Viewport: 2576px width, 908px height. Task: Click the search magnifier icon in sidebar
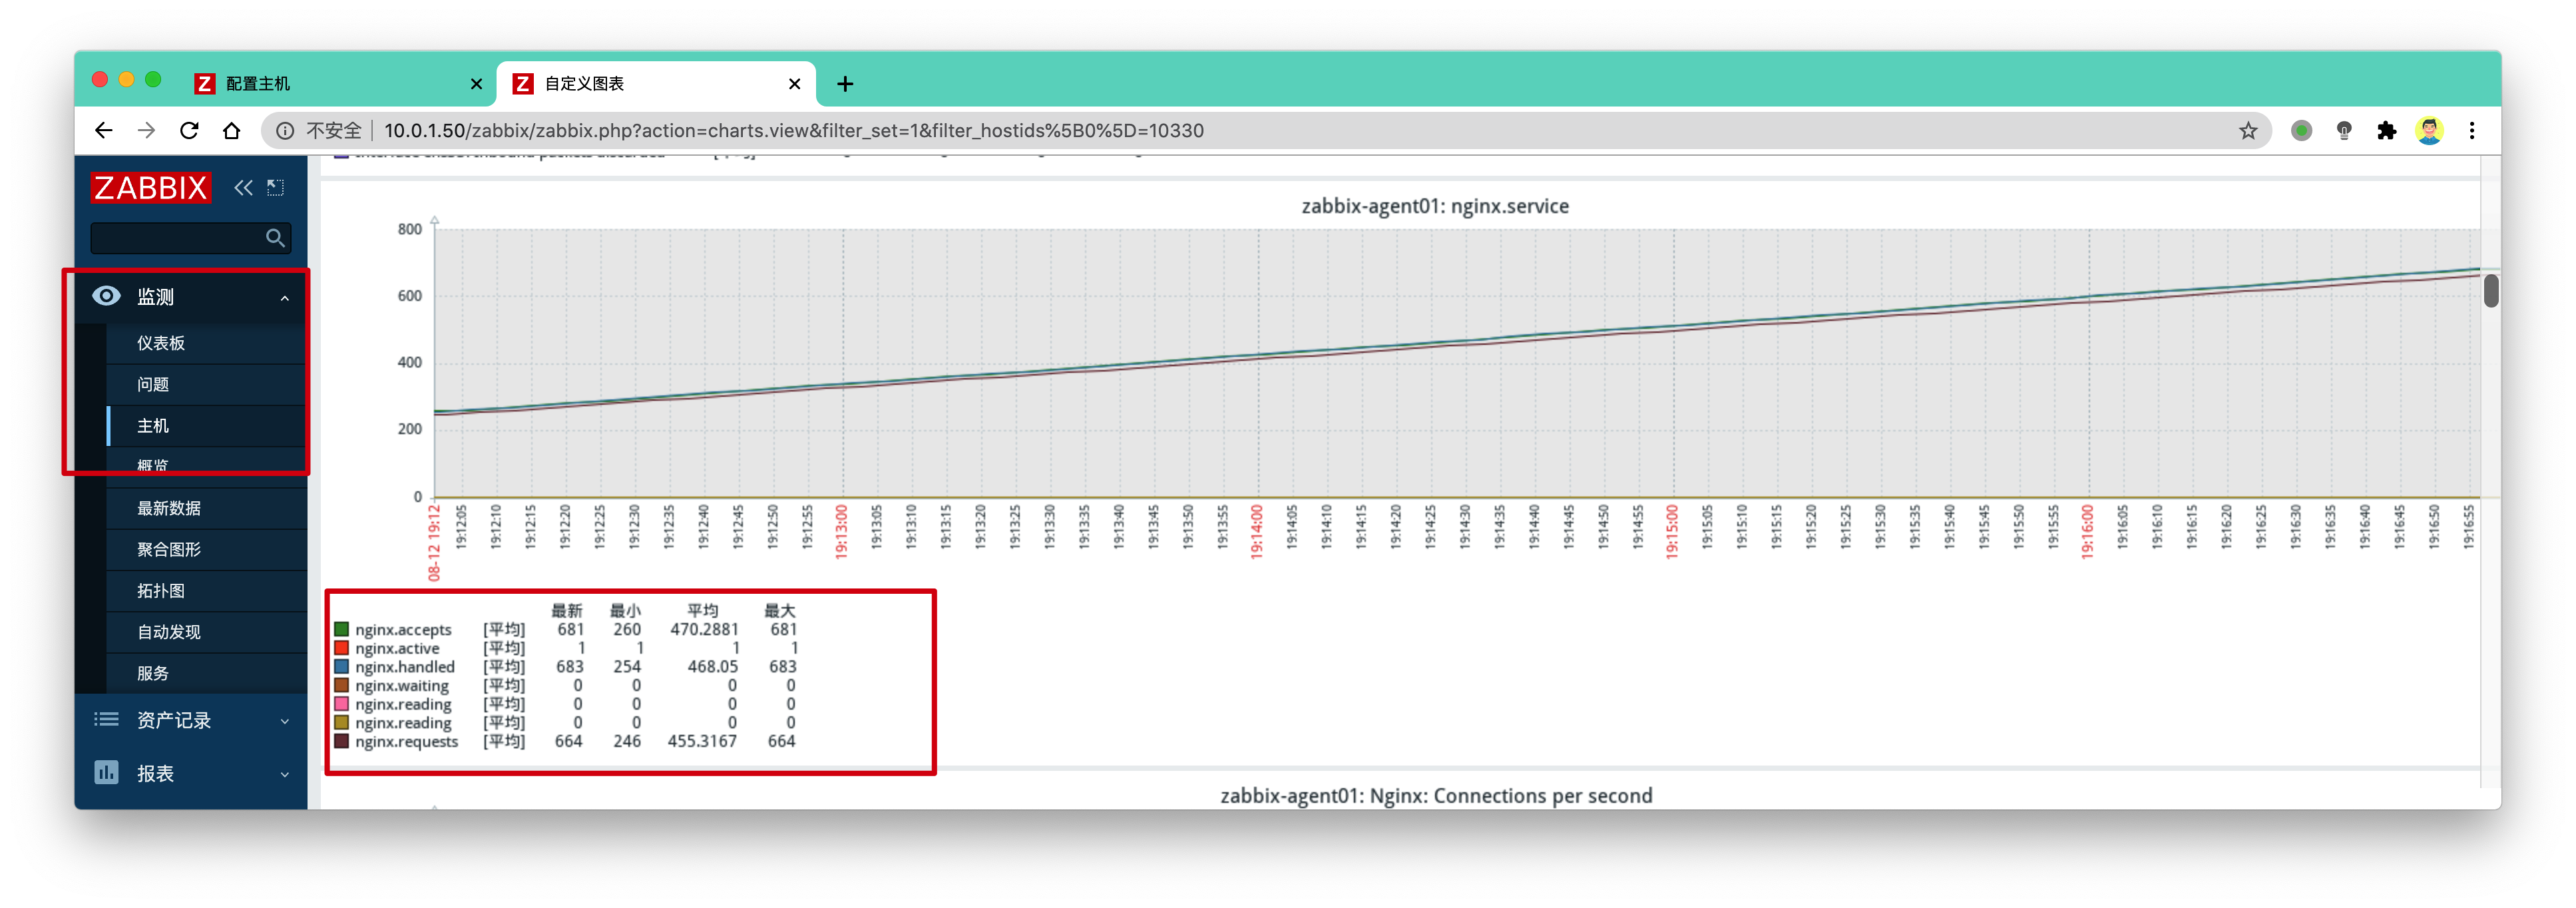point(275,237)
